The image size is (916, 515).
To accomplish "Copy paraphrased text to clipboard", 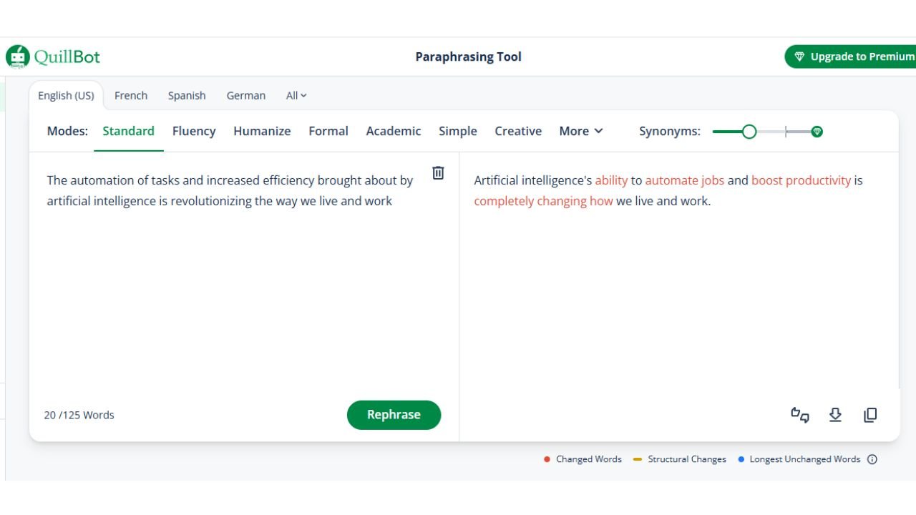I will click(x=870, y=415).
